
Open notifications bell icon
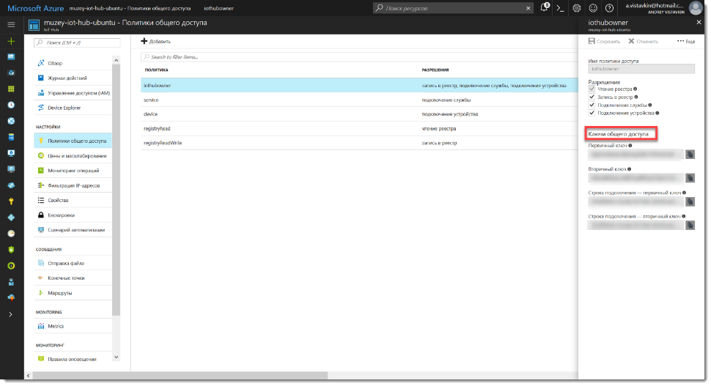click(x=545, y=8)
